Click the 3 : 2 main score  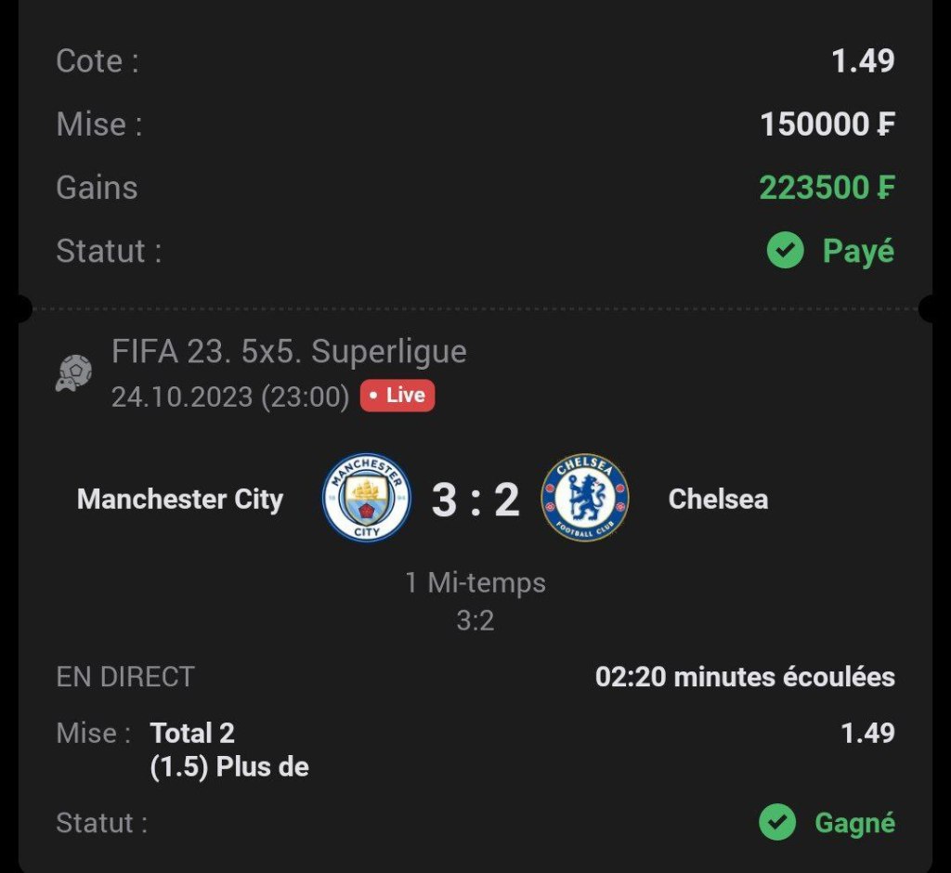[x=475, y=500]
